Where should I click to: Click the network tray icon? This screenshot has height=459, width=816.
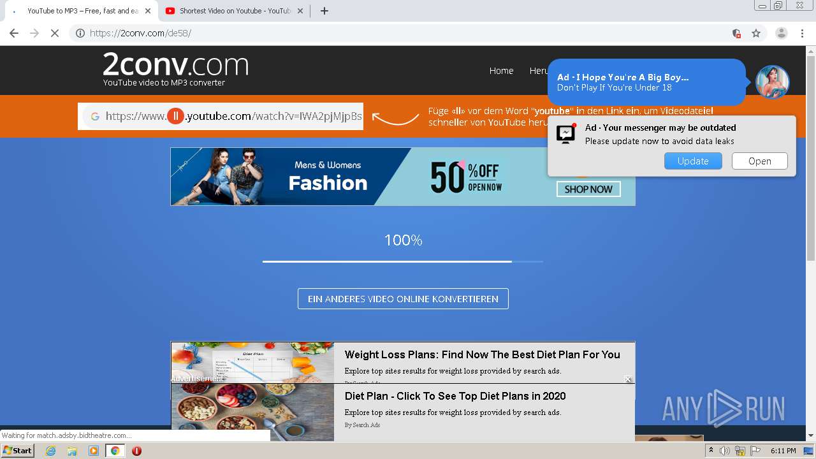click(x=740, y=451)
